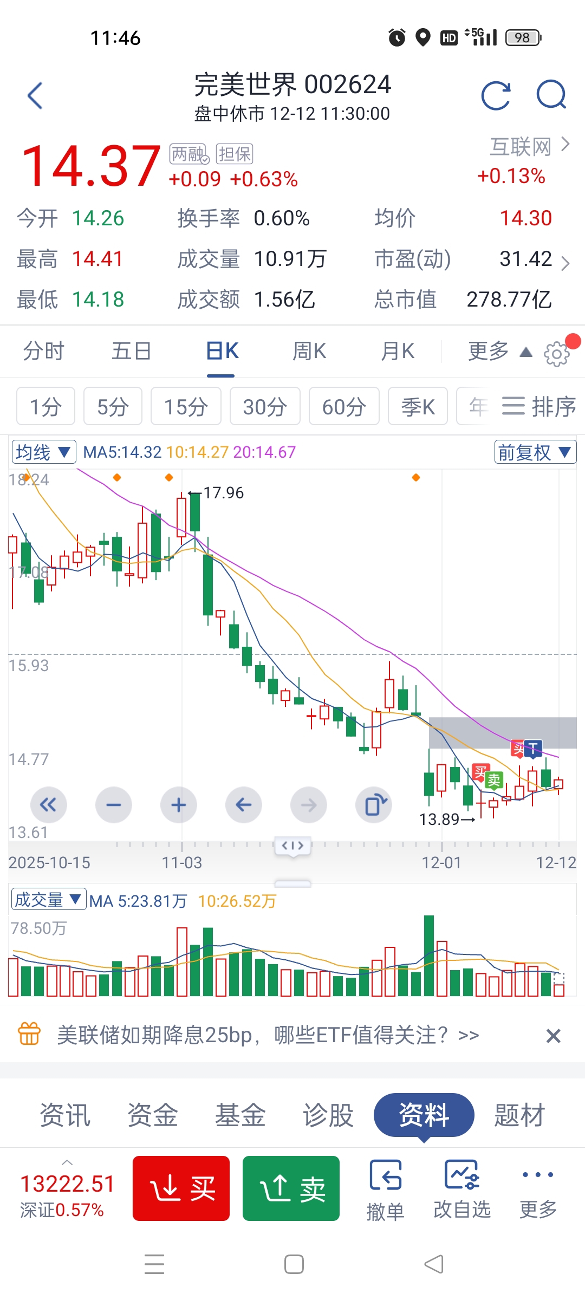Expand 市盈(动) details chevron

[x=565, y=263]
